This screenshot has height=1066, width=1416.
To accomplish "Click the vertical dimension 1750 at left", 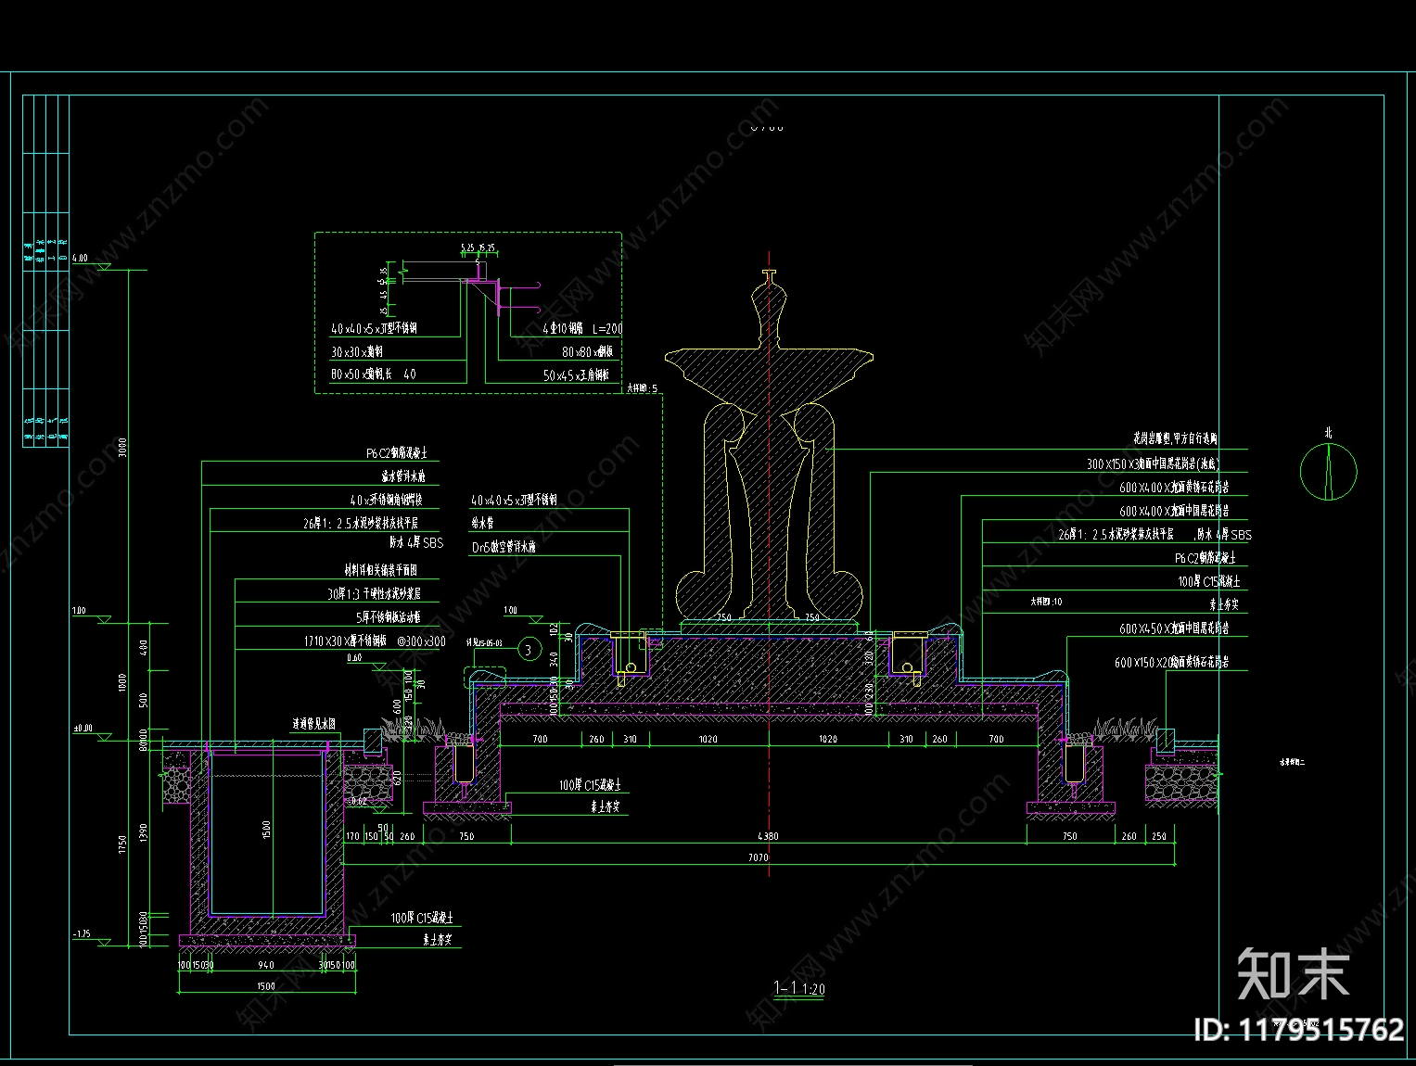I will tap(122, 844).
